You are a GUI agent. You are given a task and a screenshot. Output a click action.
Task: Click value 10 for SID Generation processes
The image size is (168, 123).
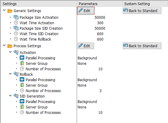pyautogui.click(x=100, y=113)
